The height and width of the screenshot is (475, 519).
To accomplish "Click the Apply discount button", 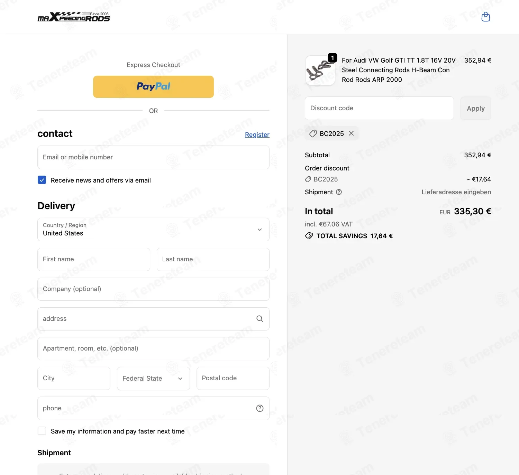I will pyautogui.click(x=476, y=108).
